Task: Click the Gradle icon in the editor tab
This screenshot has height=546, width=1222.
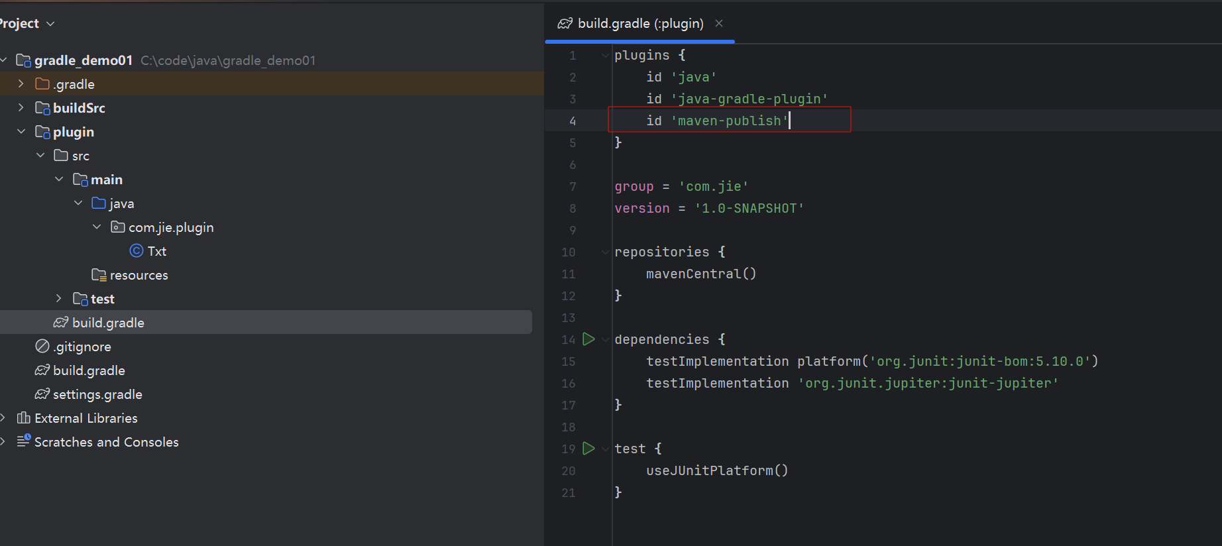Action: click(x=565, y=23)
